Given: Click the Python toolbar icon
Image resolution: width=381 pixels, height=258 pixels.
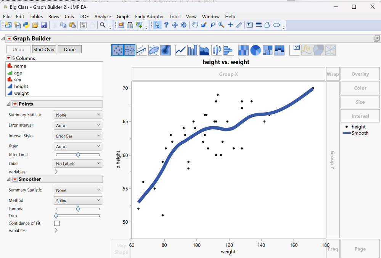Looking at the screenshot, I should pyautogui.click(x=26, y=25).
